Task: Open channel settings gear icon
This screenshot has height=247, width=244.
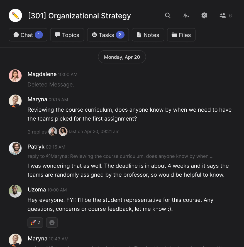Action: point(204,16)
